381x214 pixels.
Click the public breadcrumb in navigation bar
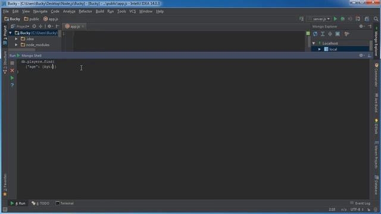tap(32, 19)
